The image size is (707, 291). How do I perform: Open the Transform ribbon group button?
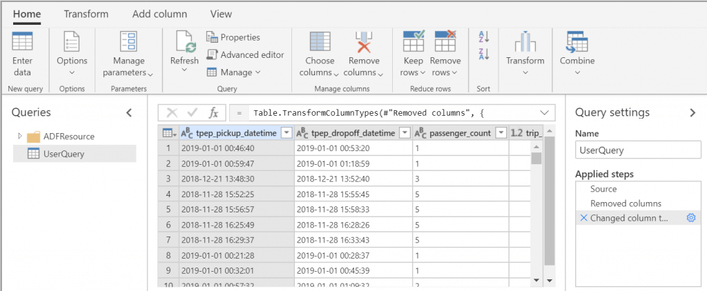click(525, 54)
